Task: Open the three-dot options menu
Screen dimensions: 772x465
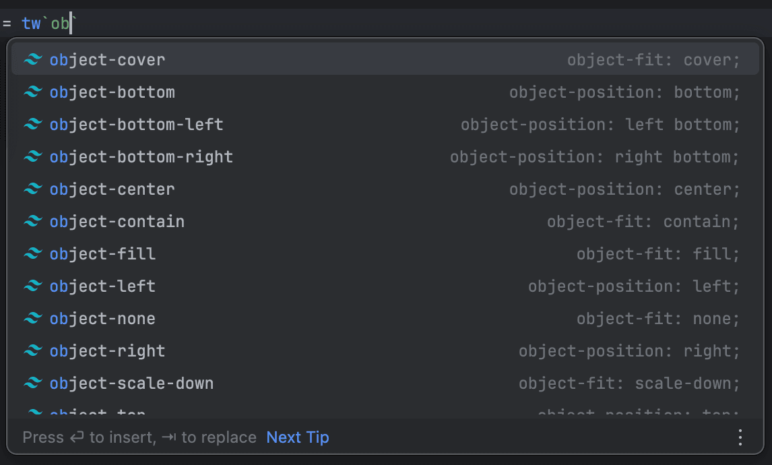Action: click(740, 437)
